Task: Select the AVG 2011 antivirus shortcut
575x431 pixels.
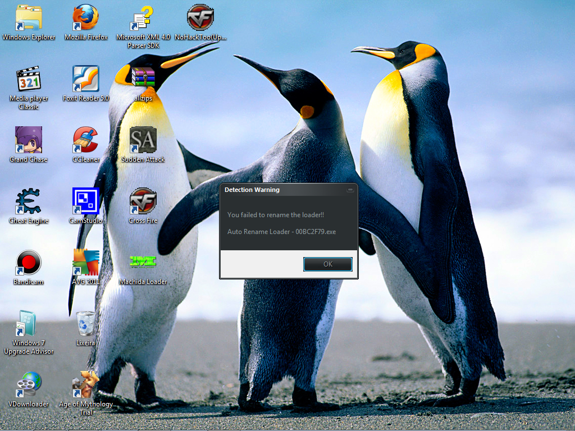Action: coord(86,263)
